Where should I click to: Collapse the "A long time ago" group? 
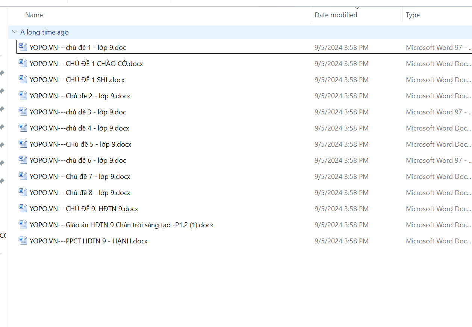[15, 32]
